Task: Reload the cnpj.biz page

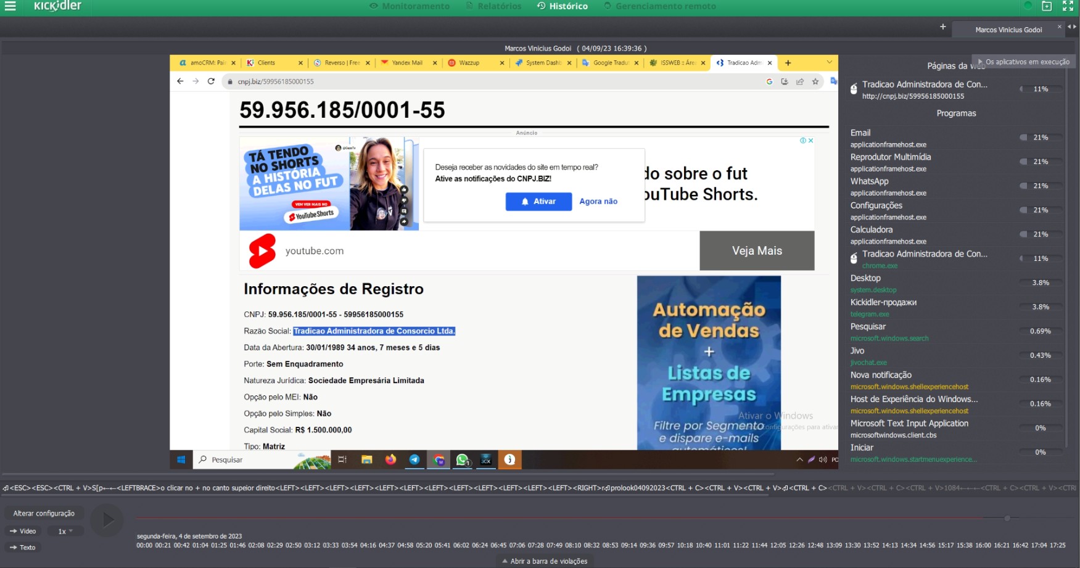Action: coord(211,81)
